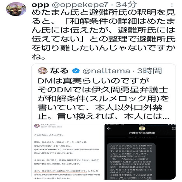View opp's profile avatar picture

tap(16, 9)
